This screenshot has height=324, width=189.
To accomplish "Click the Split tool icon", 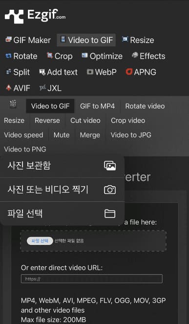I will [x=8, y=71].
